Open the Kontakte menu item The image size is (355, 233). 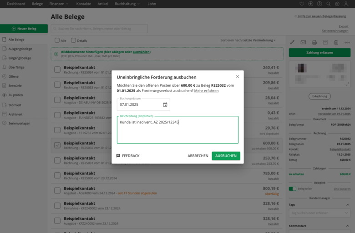(x=83, y=4)
